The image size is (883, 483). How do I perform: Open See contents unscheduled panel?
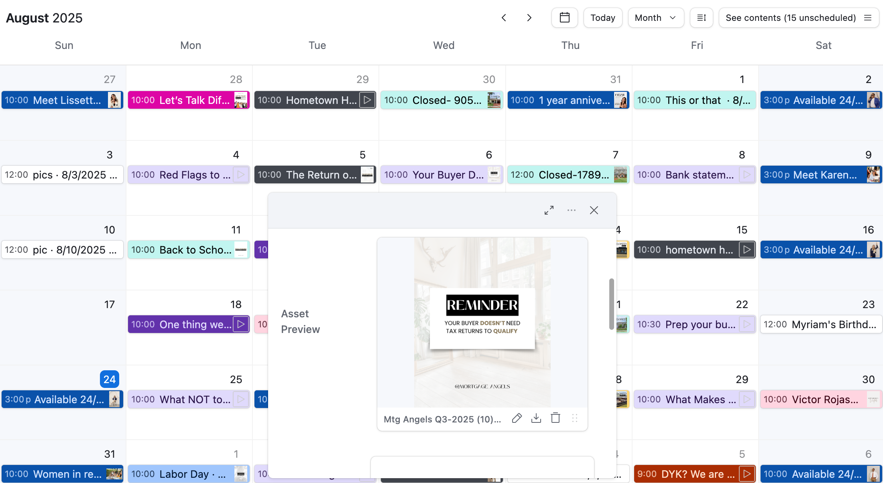[x=798, y=18]
